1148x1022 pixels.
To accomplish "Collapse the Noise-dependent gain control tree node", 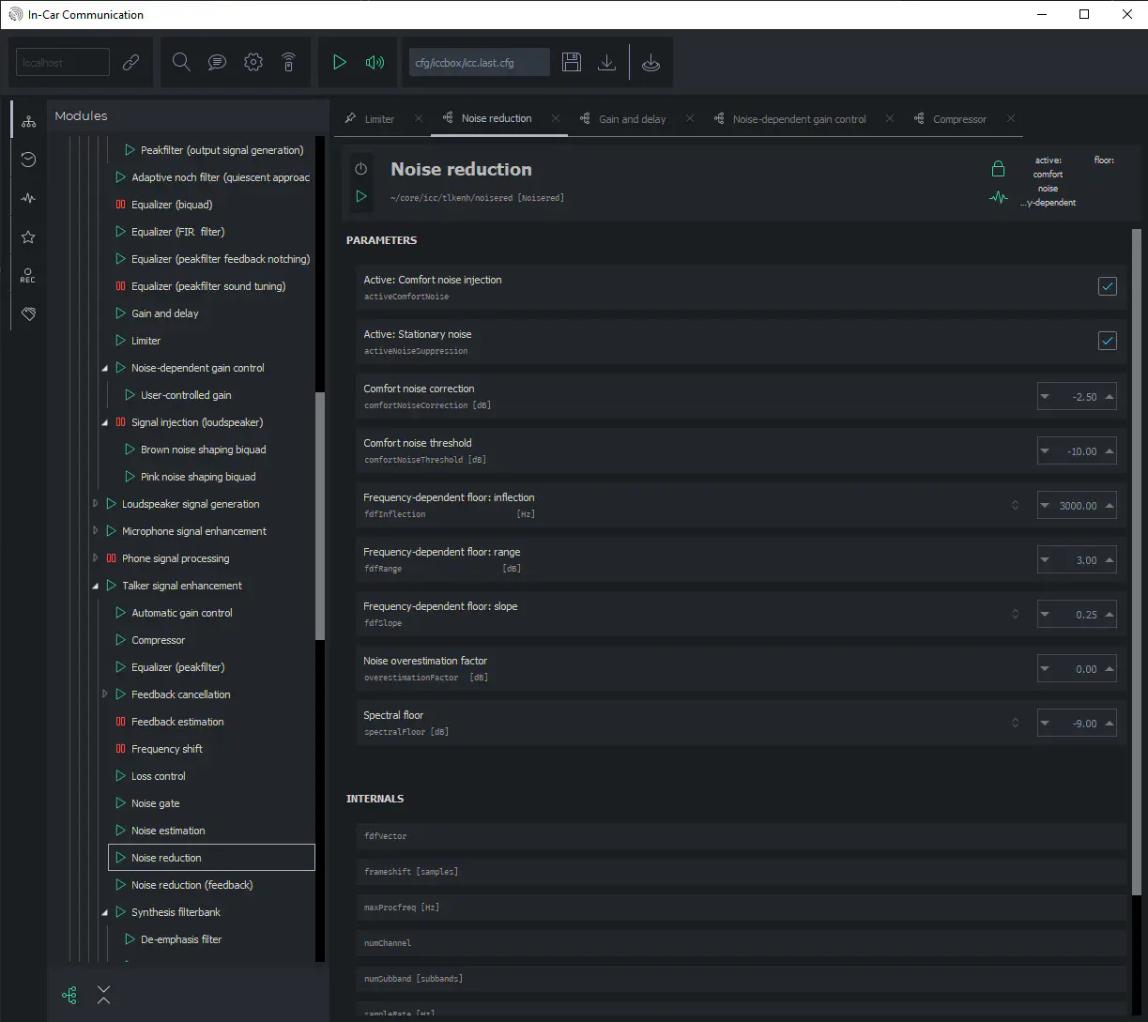I will point(105,369).
